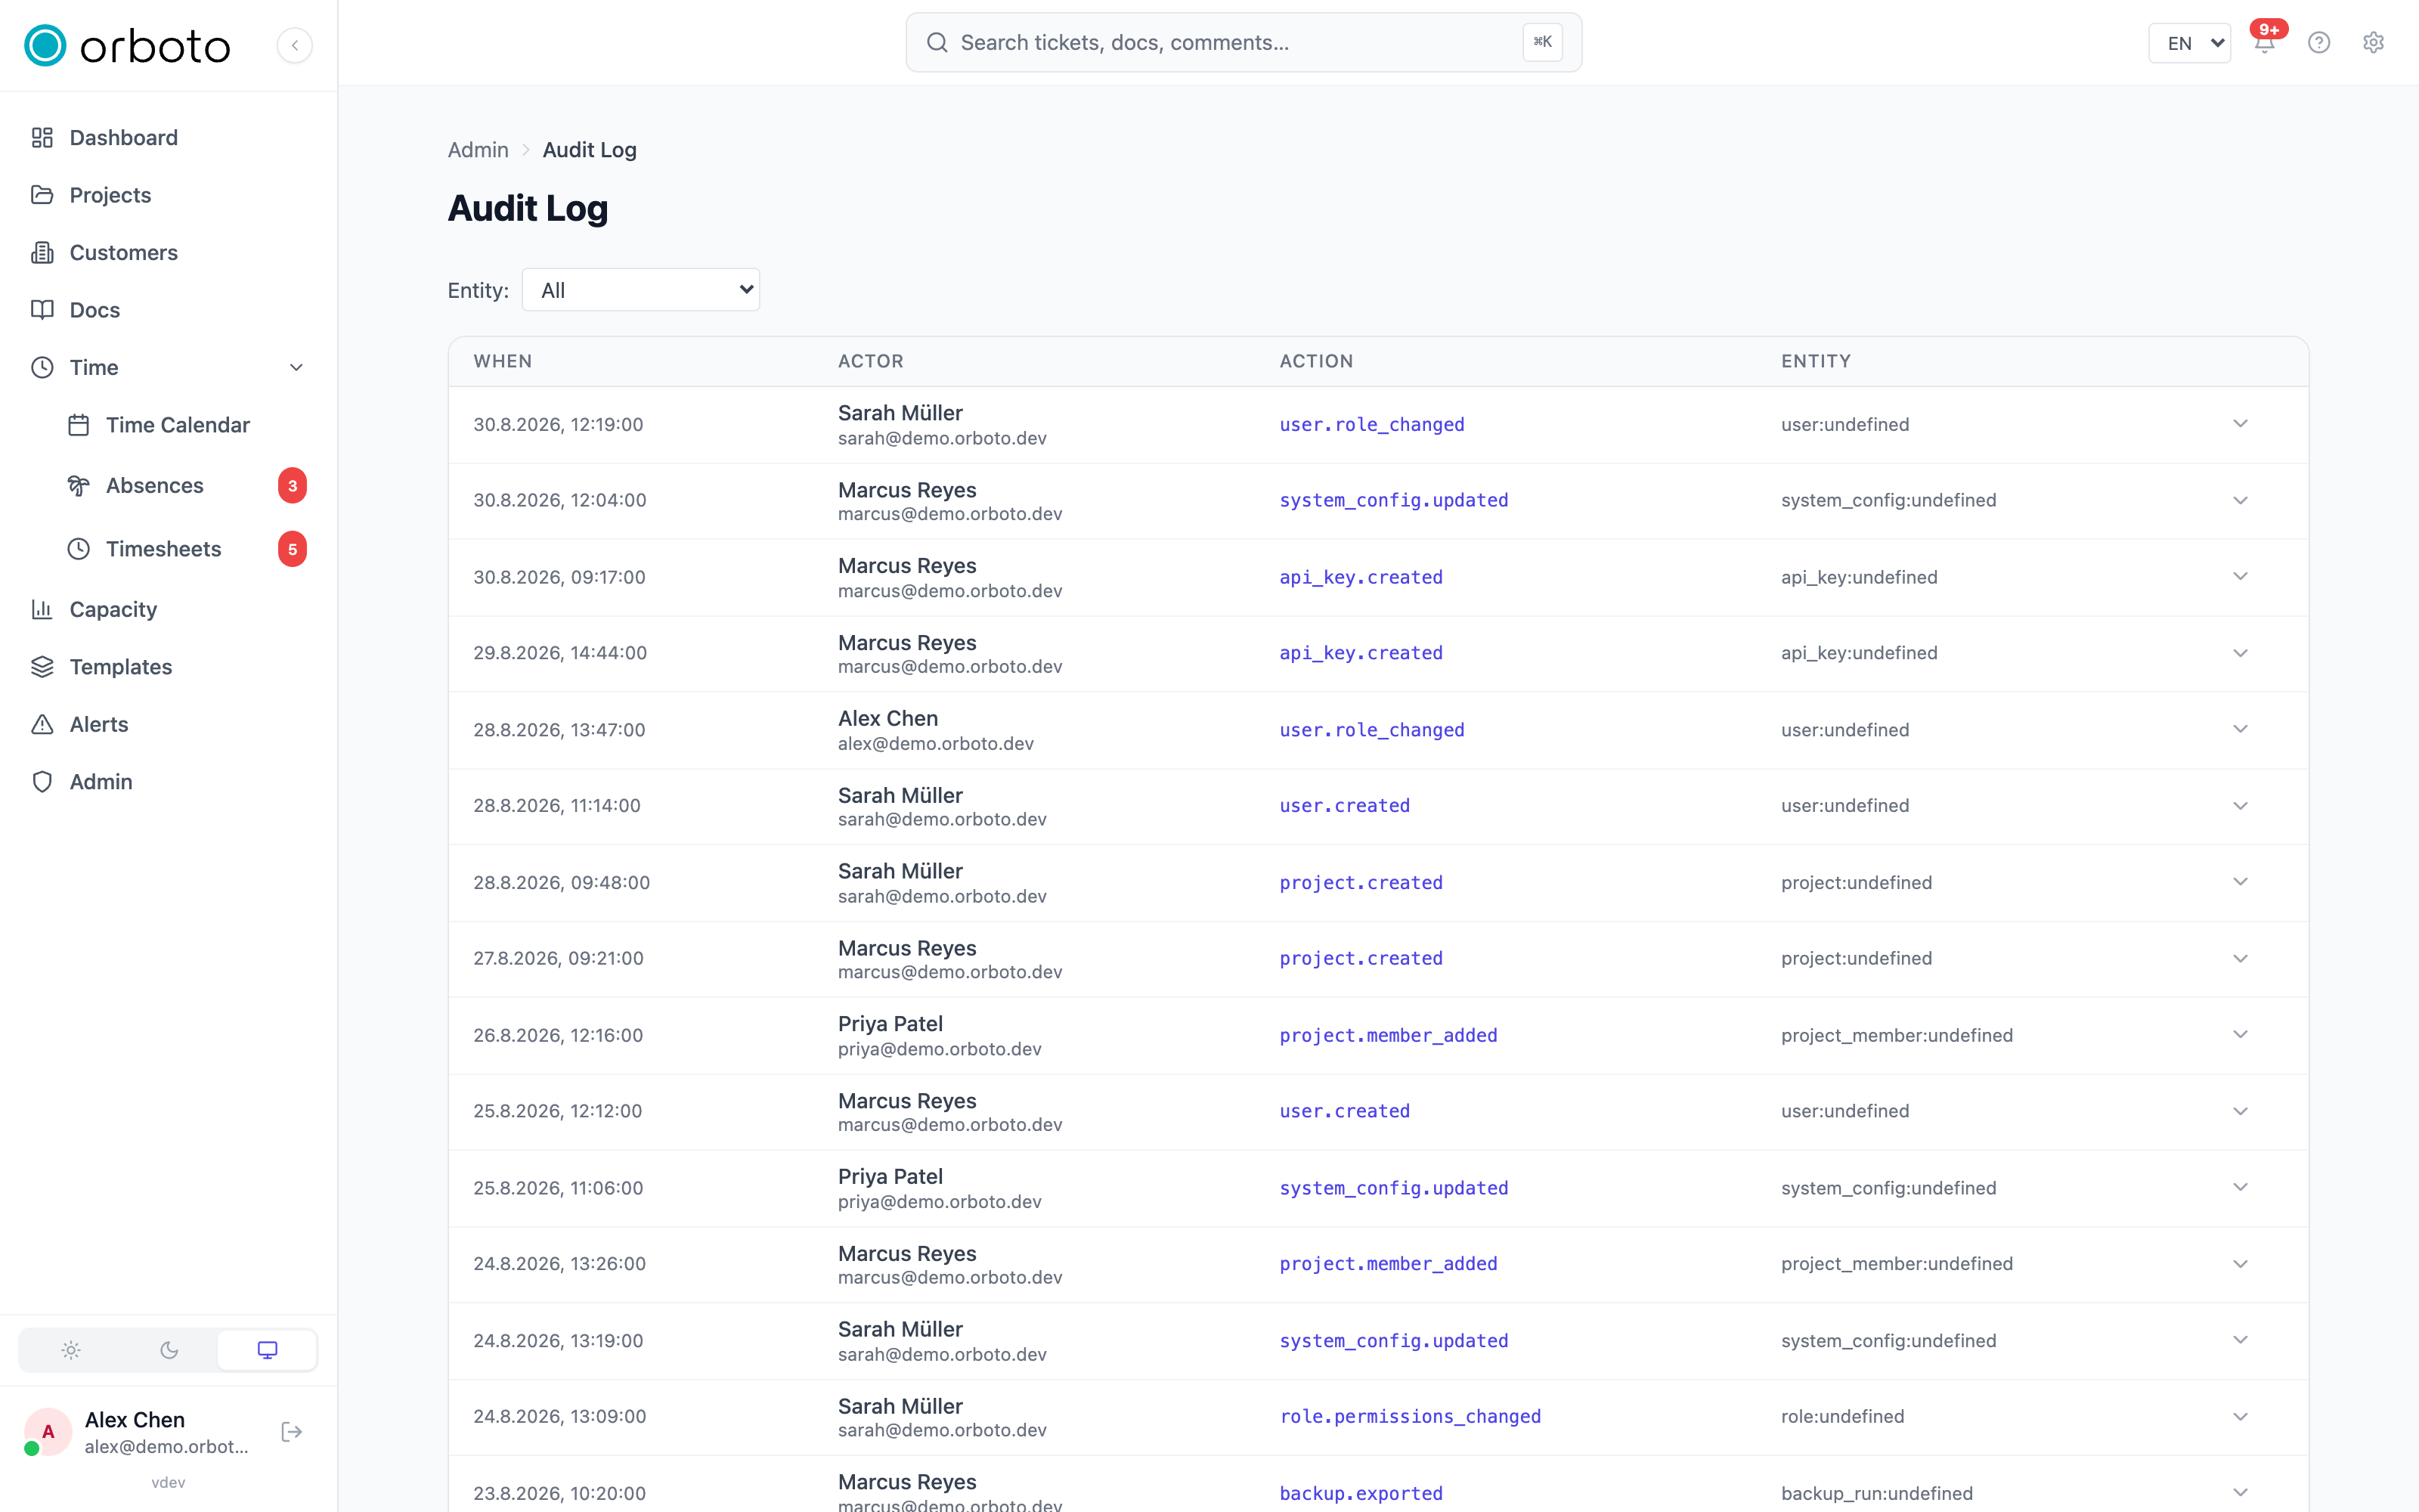Click the Alerts warning triangle icon
This screenshot has width=2419, height=1512.
[x=42, y=725]
